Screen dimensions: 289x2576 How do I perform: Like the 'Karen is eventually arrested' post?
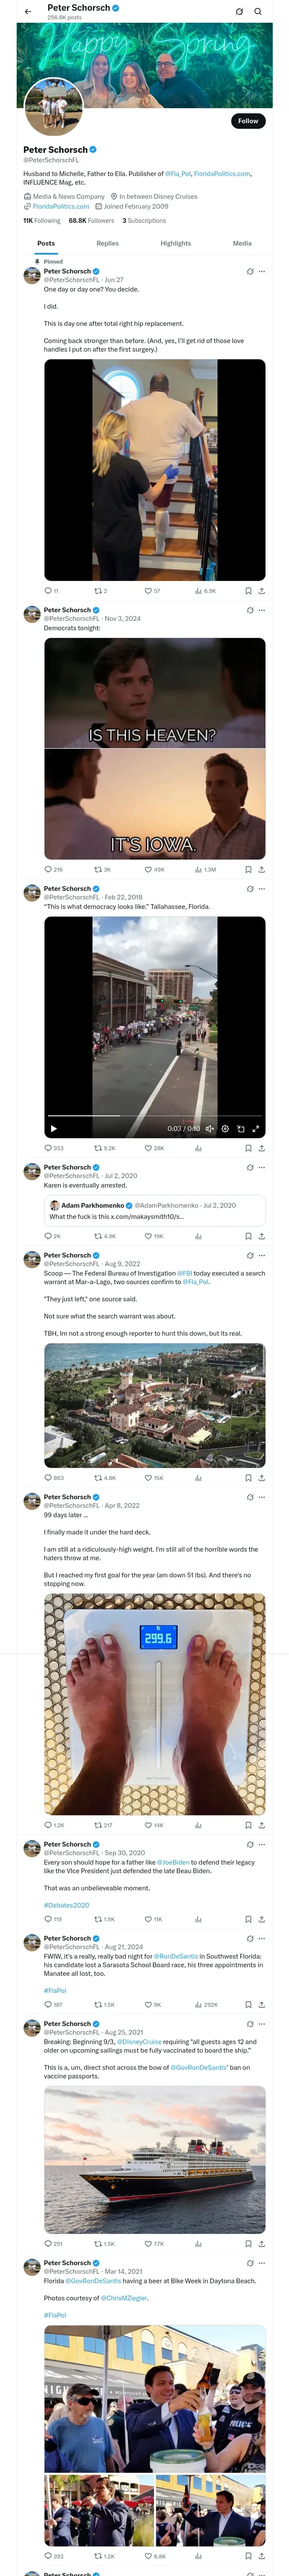point(149,1236)
